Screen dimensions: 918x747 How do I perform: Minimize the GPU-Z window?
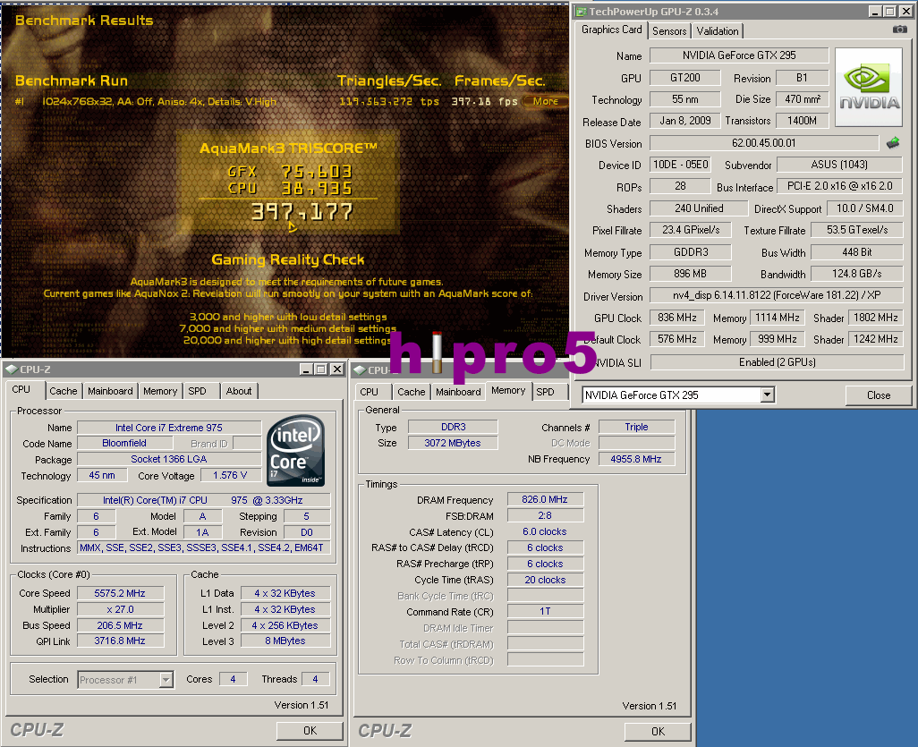pyautogui.click(x=875, y=12)
